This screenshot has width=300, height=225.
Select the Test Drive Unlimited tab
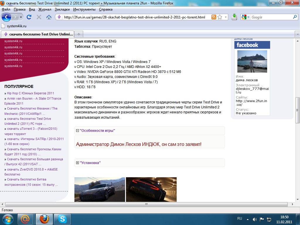click(x=37, y=34)
